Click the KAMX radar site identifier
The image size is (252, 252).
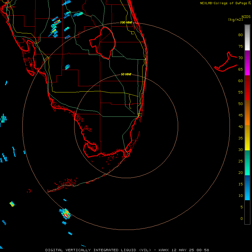pos(164,250)
